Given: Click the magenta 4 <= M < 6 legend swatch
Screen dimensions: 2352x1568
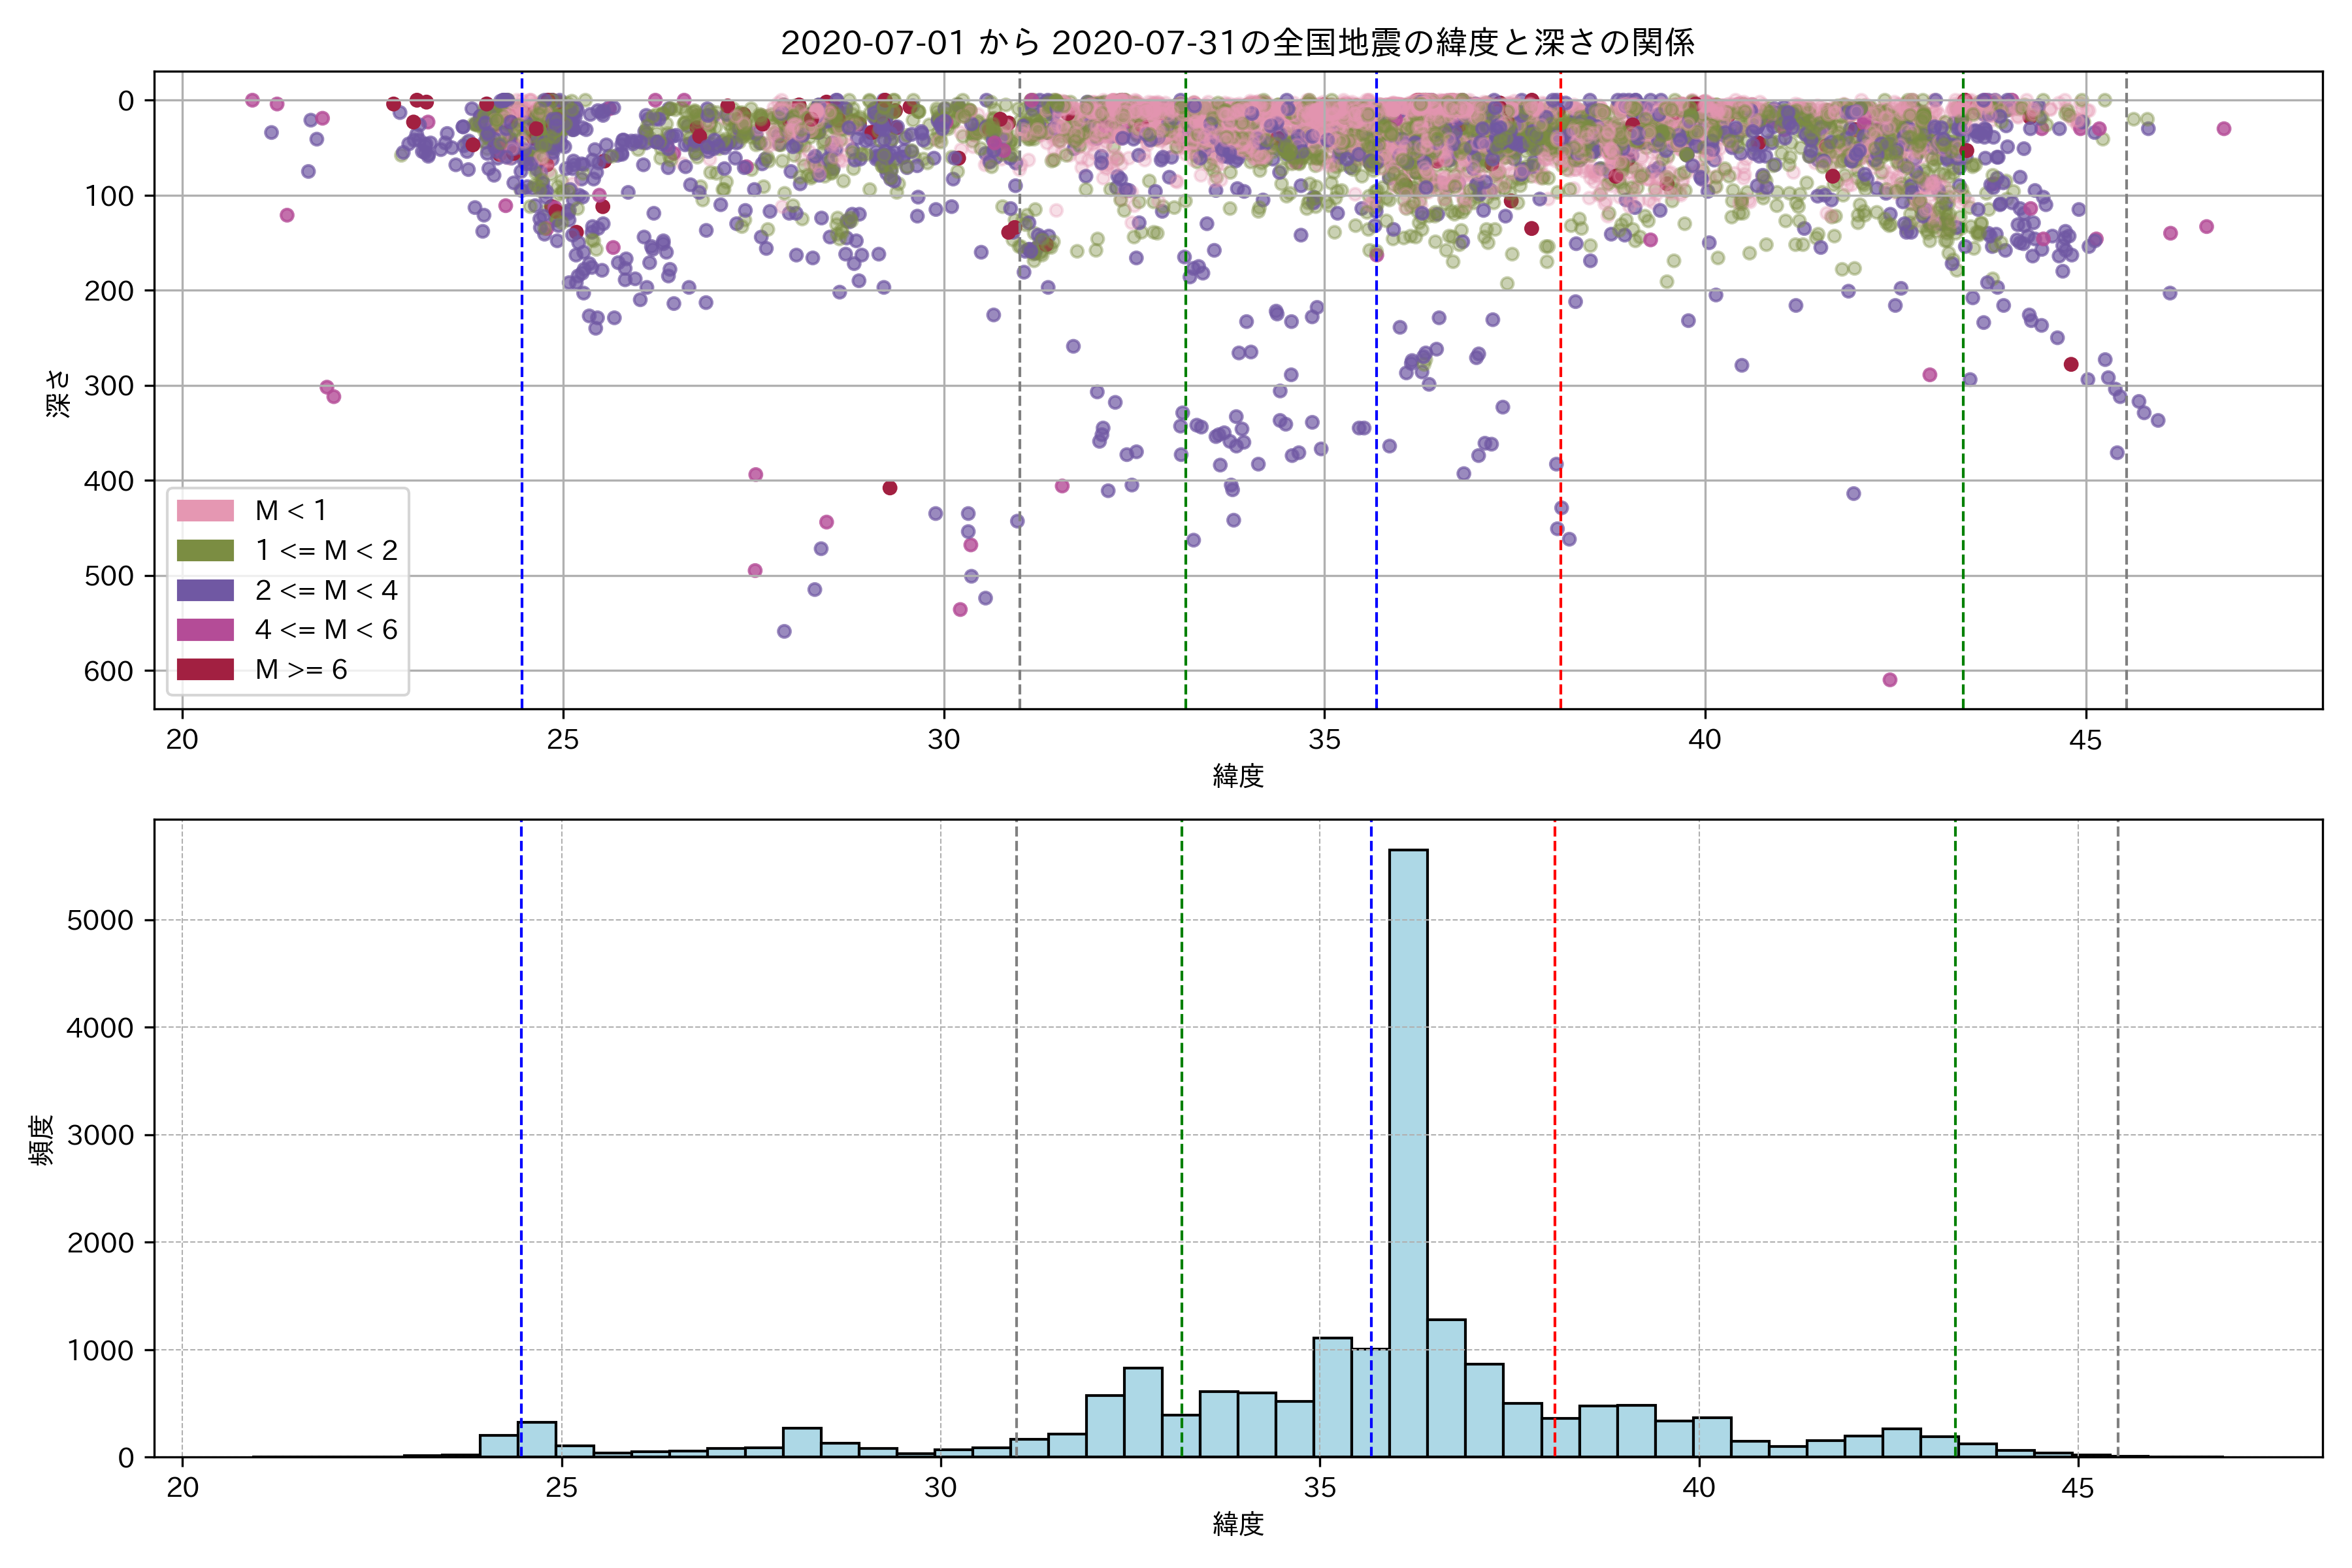Looking at the screenshot, I should tap(205, 630).
